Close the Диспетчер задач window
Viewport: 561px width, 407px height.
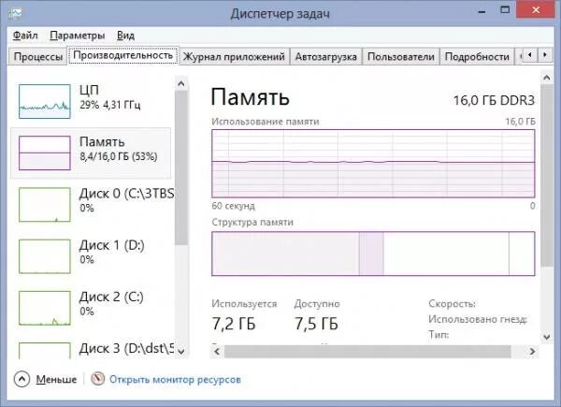click(535, 9)
